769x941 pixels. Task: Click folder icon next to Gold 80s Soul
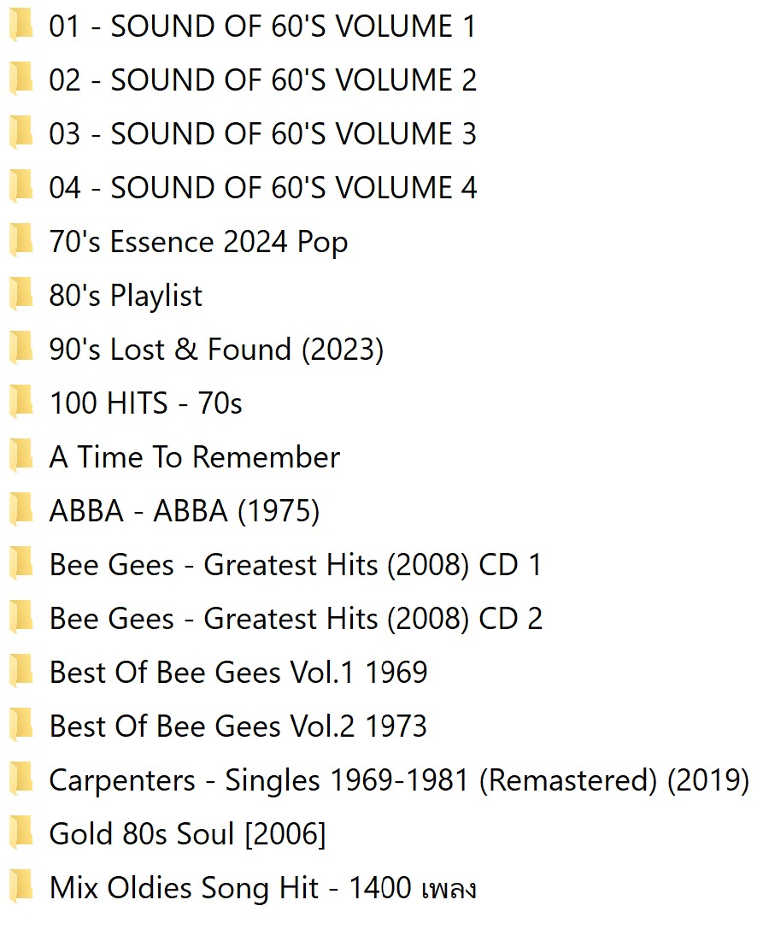tap(21, 834)
